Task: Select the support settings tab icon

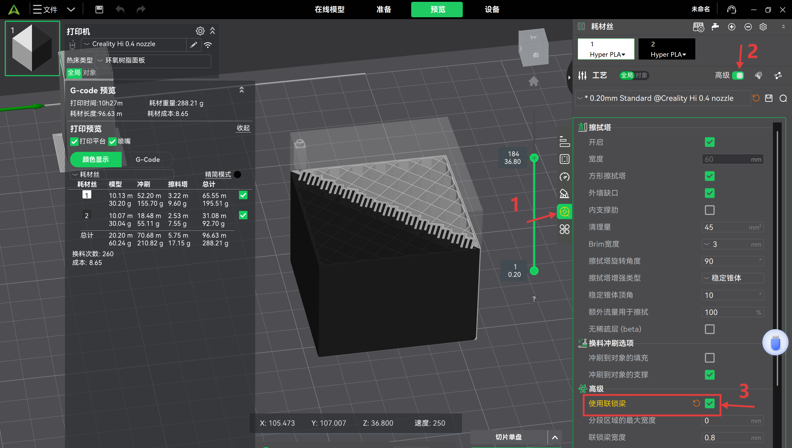Action: (564, 194)
